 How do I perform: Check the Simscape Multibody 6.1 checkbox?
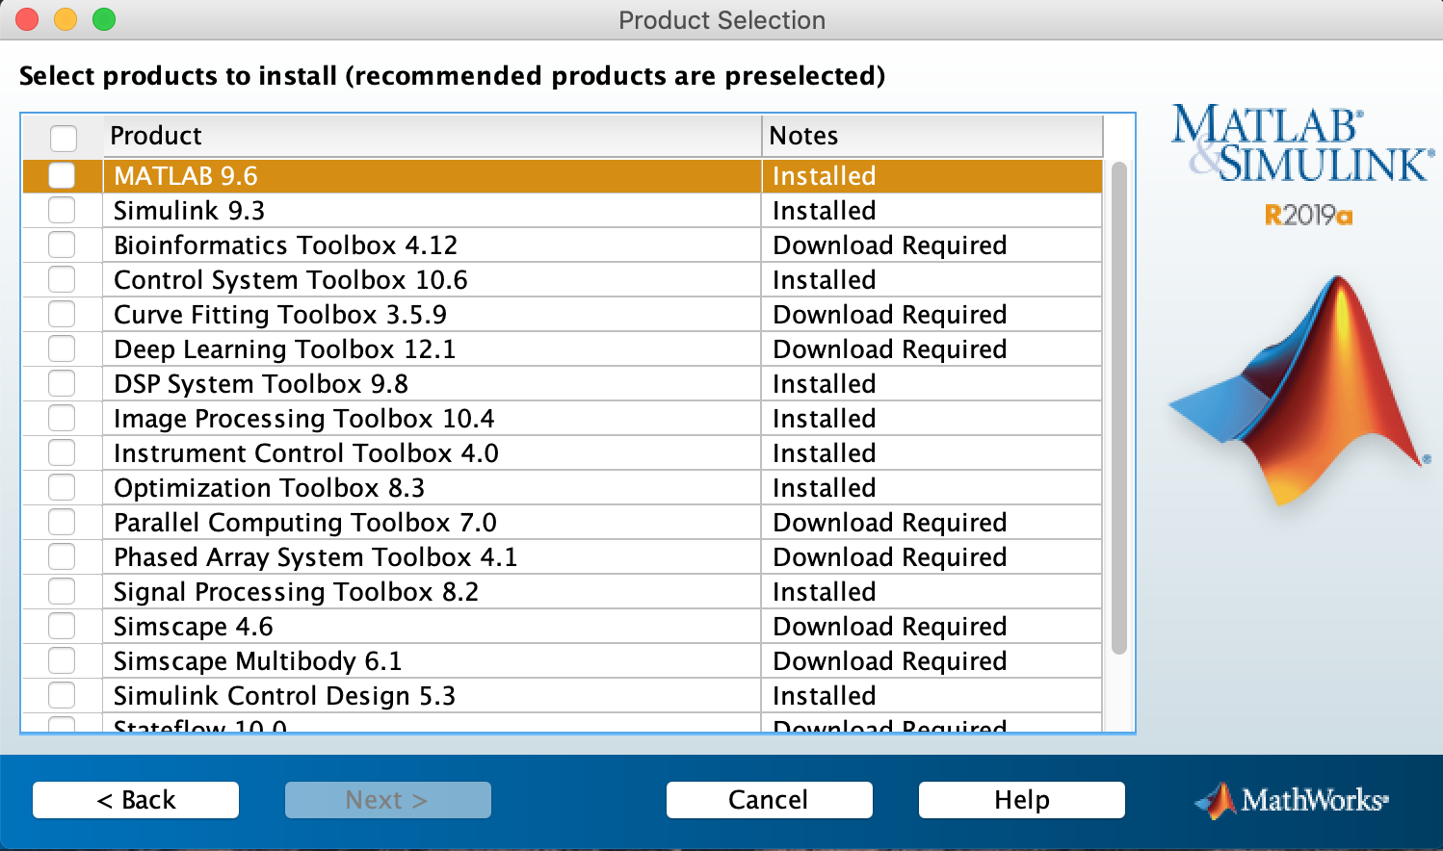point(62,660)
